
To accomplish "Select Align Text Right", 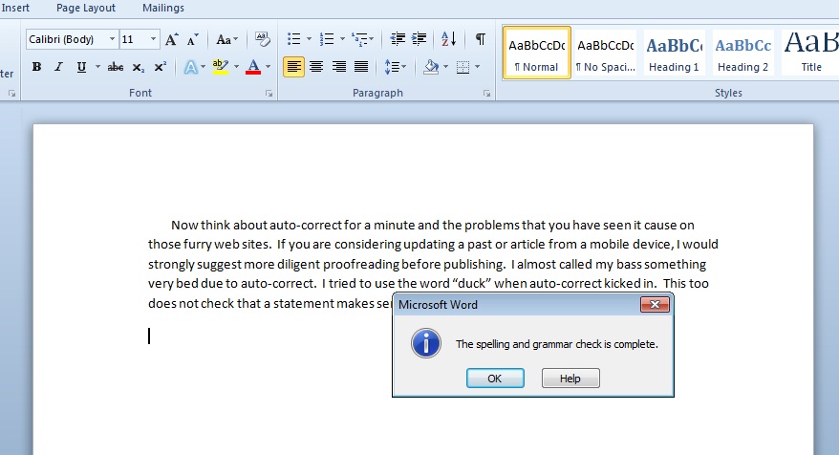I will [338, 67].
